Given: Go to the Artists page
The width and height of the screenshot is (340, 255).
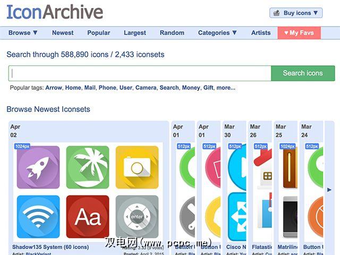Looking at the screenshot, I should click(x=261, y=33).
